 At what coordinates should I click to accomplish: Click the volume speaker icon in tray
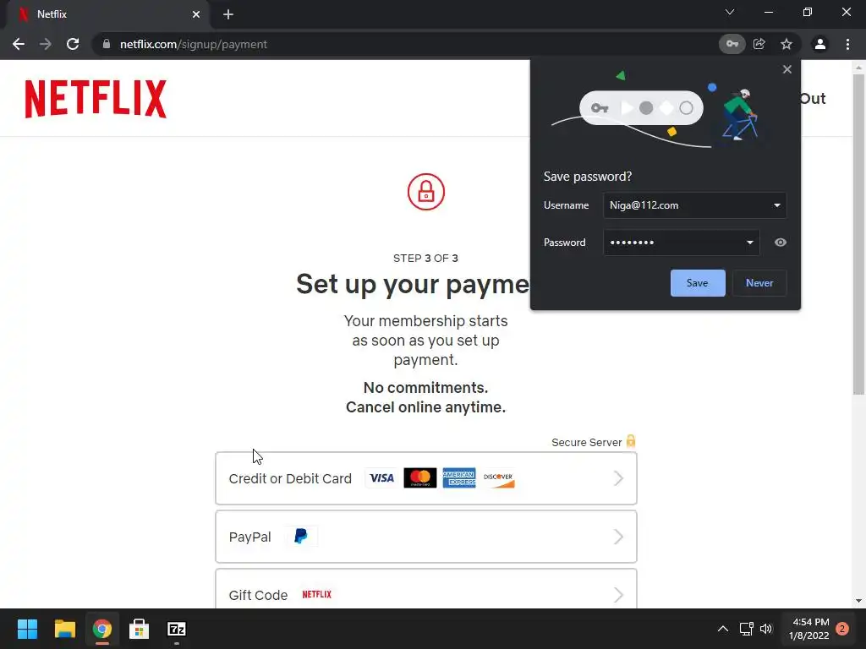[766, 629]
